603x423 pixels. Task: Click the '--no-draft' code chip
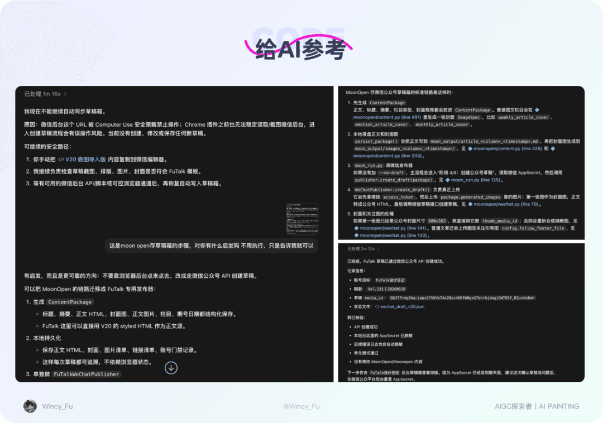[x=391, y=173]
